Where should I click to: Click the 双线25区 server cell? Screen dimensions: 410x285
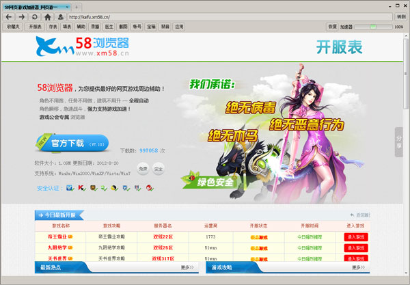pyautogui.click(x=163, y=247)
